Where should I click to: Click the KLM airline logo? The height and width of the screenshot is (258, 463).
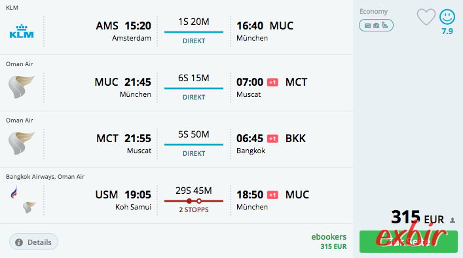click(22, 31)
